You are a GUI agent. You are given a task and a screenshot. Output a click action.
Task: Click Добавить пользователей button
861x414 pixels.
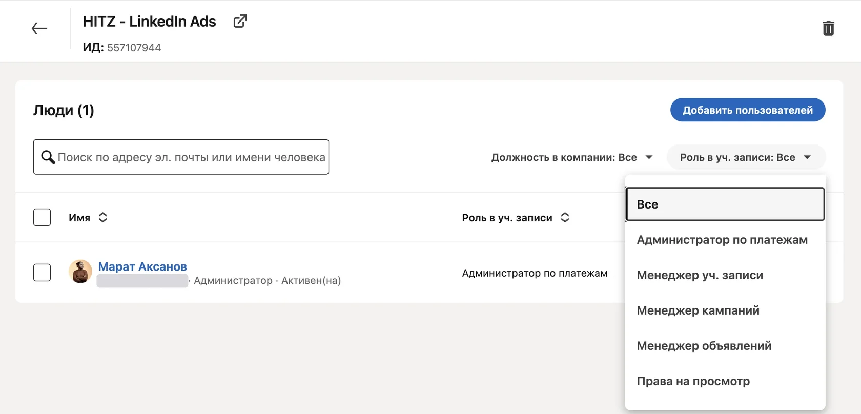pos(748,110)
